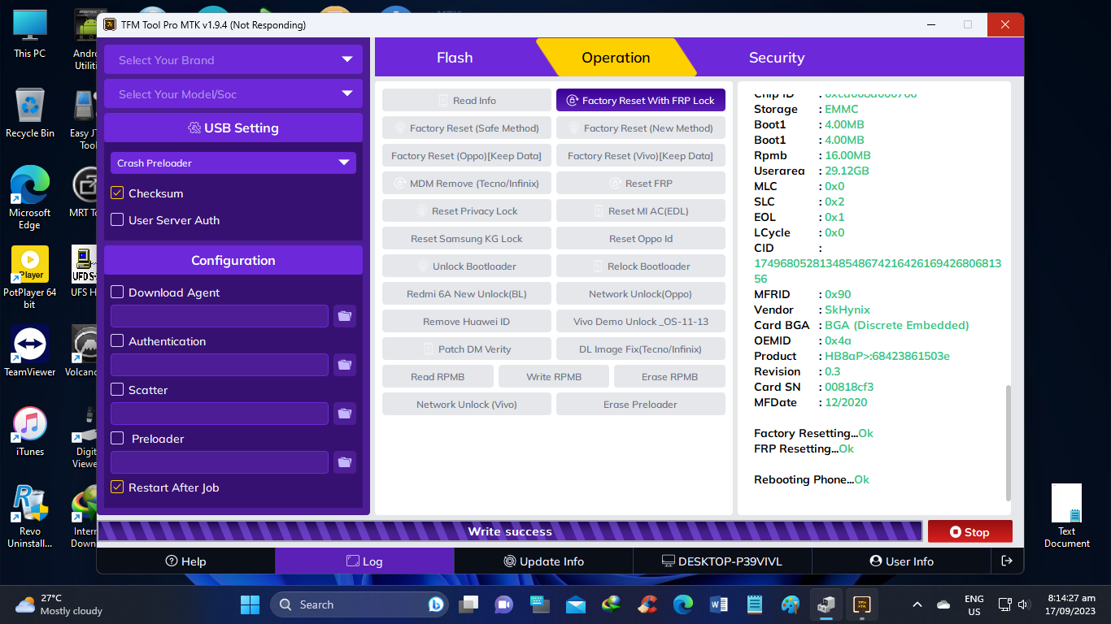Launch Microsoft Edge desktop shortcut

pos(30,198)
